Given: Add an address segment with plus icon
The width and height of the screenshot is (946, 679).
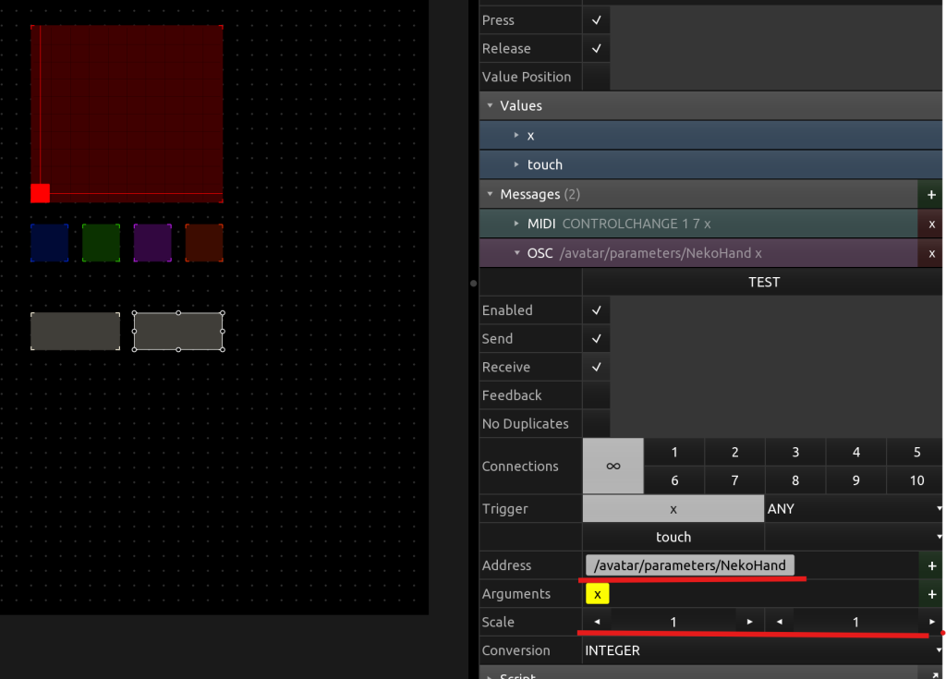Looking at the screenshot, I should point(931,565).
